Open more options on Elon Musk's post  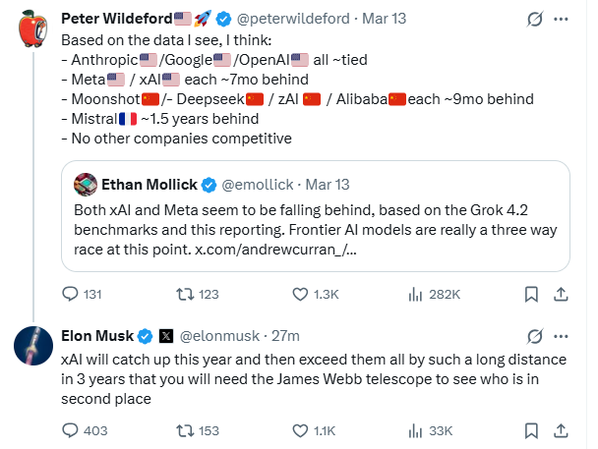(x=561, y=335)
